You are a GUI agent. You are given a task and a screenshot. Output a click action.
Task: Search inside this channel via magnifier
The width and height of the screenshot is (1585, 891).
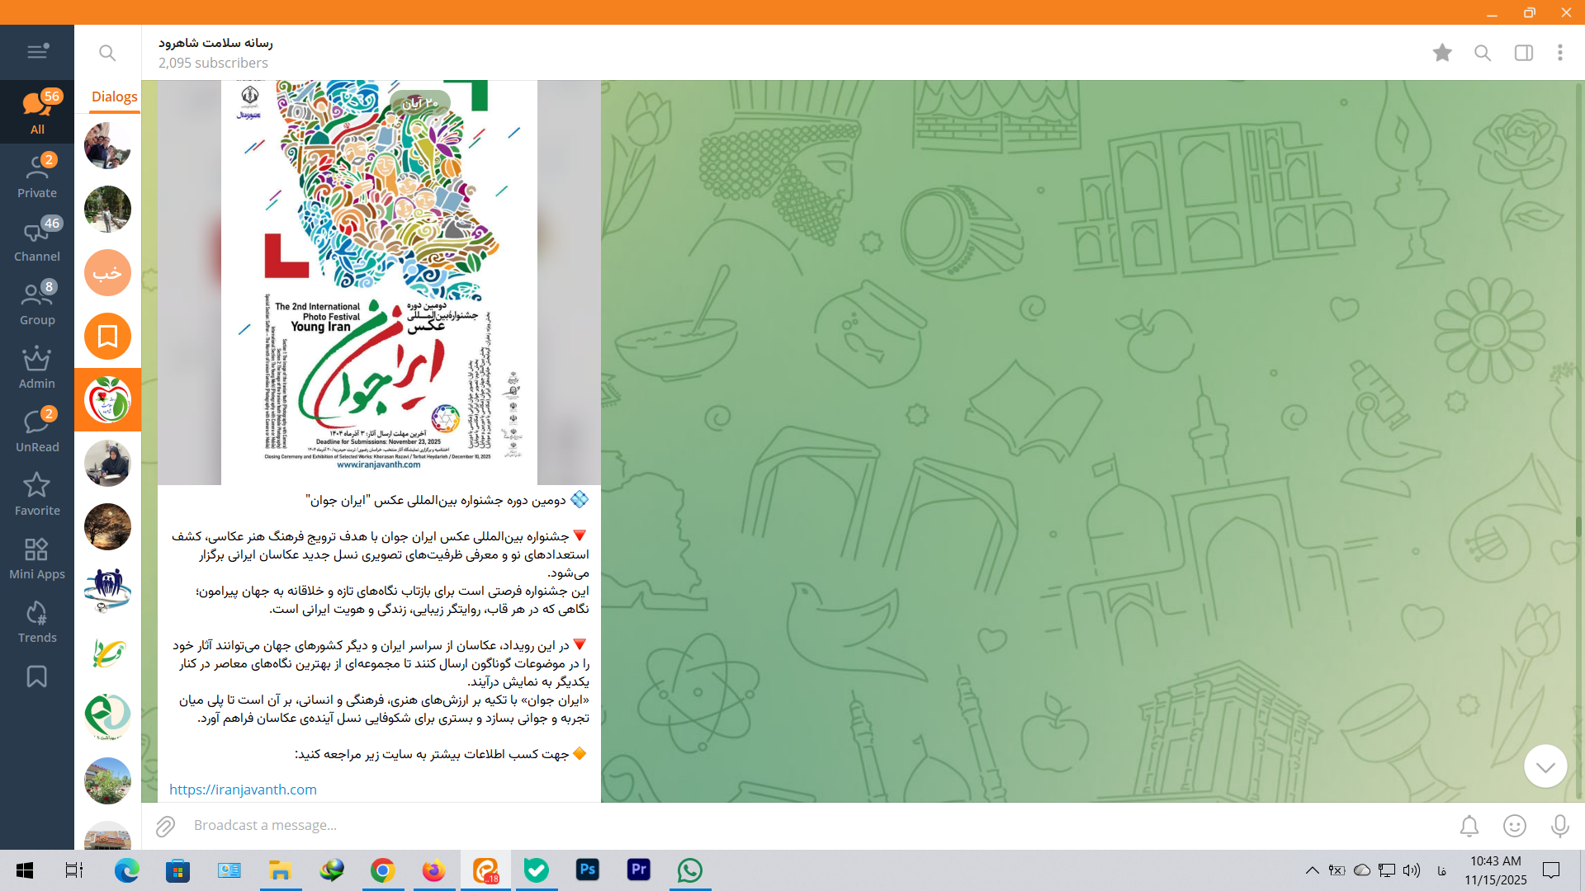[1483, 53]
